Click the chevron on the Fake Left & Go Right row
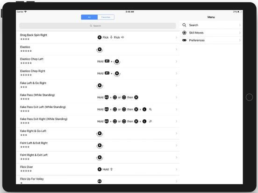Image resolution: width=258 pixels, height=193 pixels. click(x=176, y=85)
